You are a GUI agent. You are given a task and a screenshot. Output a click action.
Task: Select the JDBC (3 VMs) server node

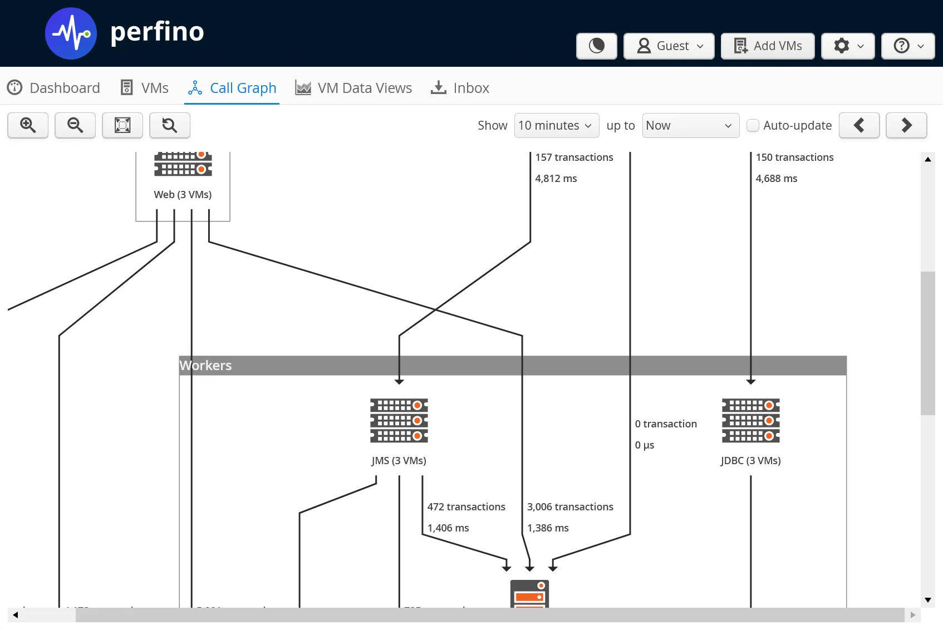tap(750, 421)
